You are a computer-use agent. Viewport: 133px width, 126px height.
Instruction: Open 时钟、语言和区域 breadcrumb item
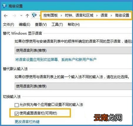click(x=79, y=15)
